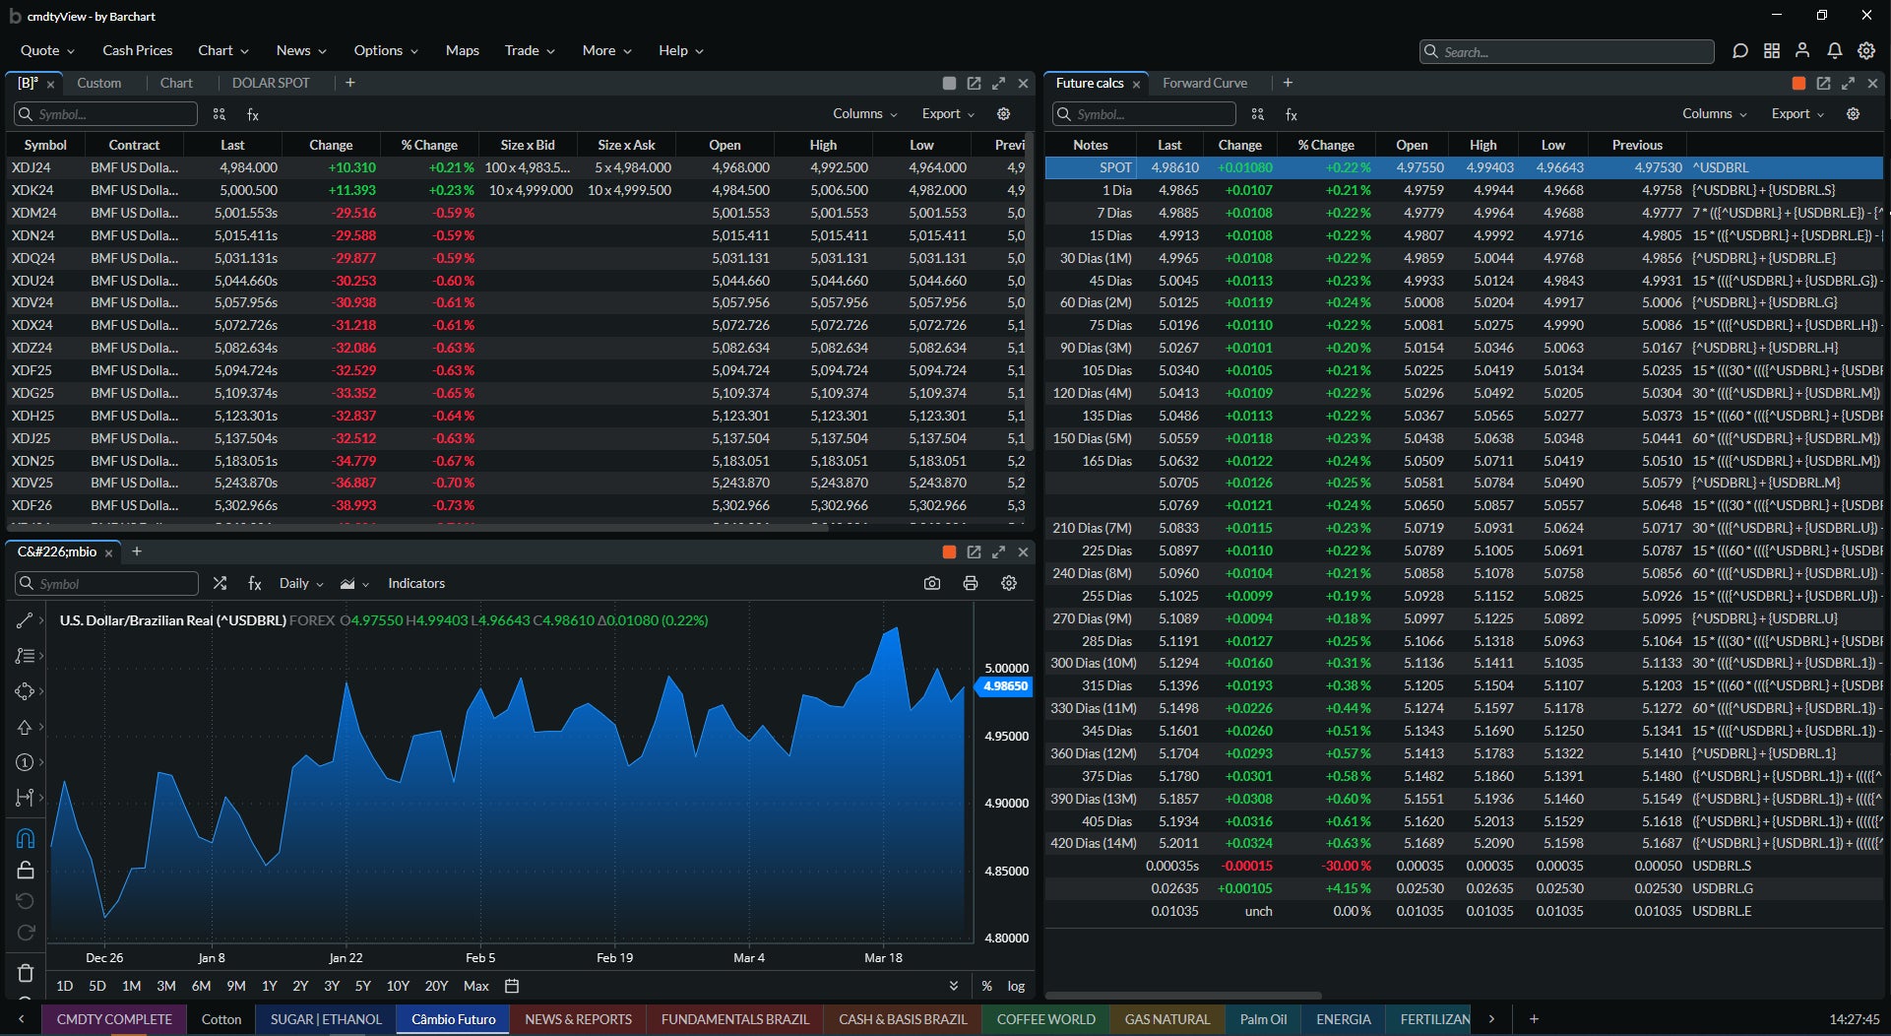This screenshot has height=1036, width=1891.
Task: Open the application settings gear in header
Action: (1866, 51)
